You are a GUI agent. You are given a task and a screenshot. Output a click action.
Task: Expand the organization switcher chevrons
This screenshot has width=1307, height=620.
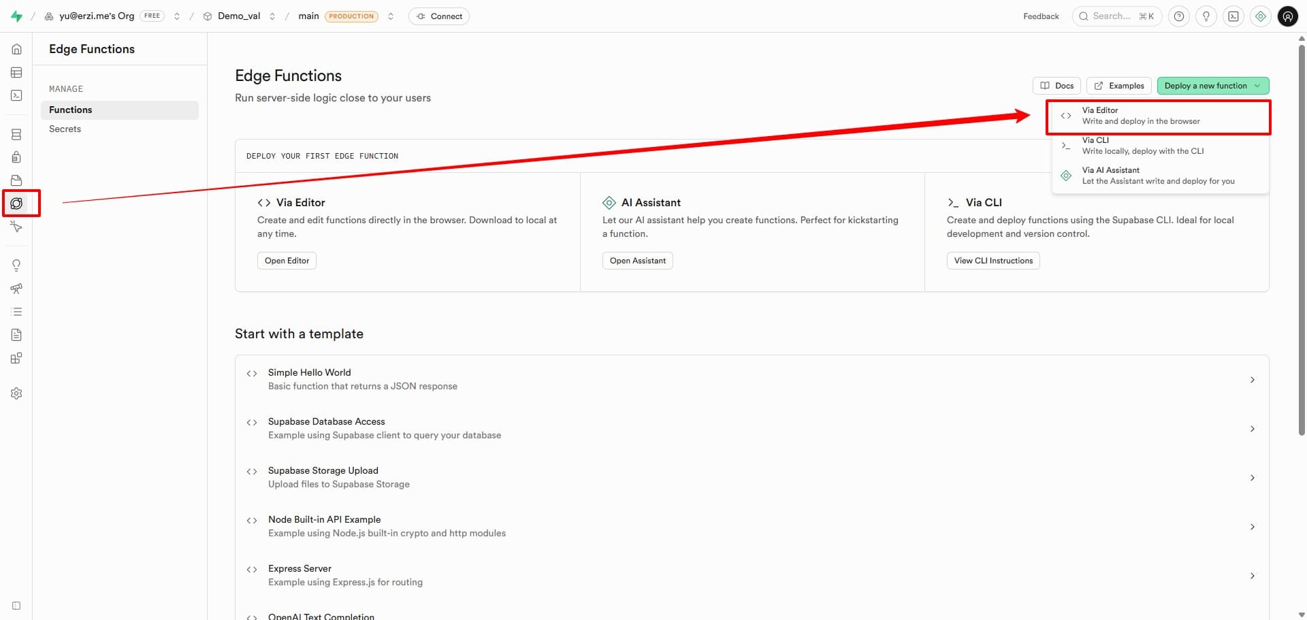click(x=177, y=16)
